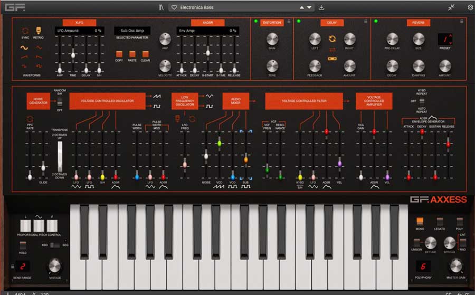Toggle the PPC Rate sync icon
The width and height of the screenshot is (475, 295).
point(30,119)
